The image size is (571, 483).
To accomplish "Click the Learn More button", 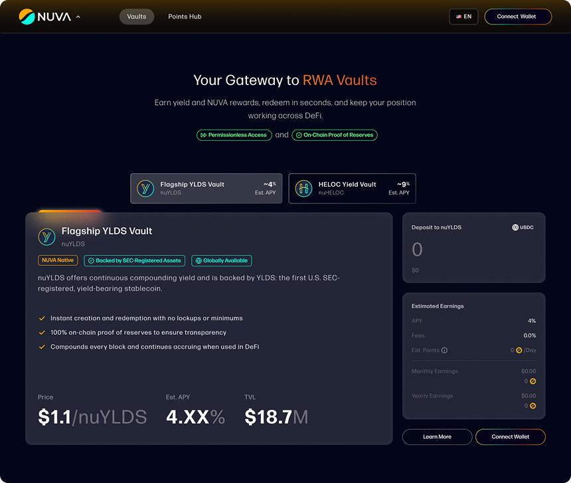I will (x=437, y=436).
